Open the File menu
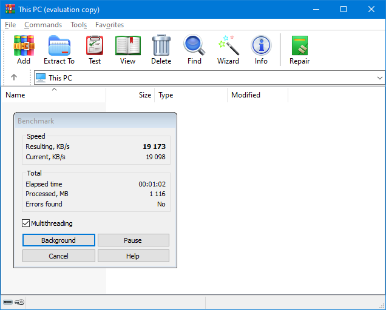The height and width of the screenshot is (310, 386). pyautogui.click(x=10, y=25)
